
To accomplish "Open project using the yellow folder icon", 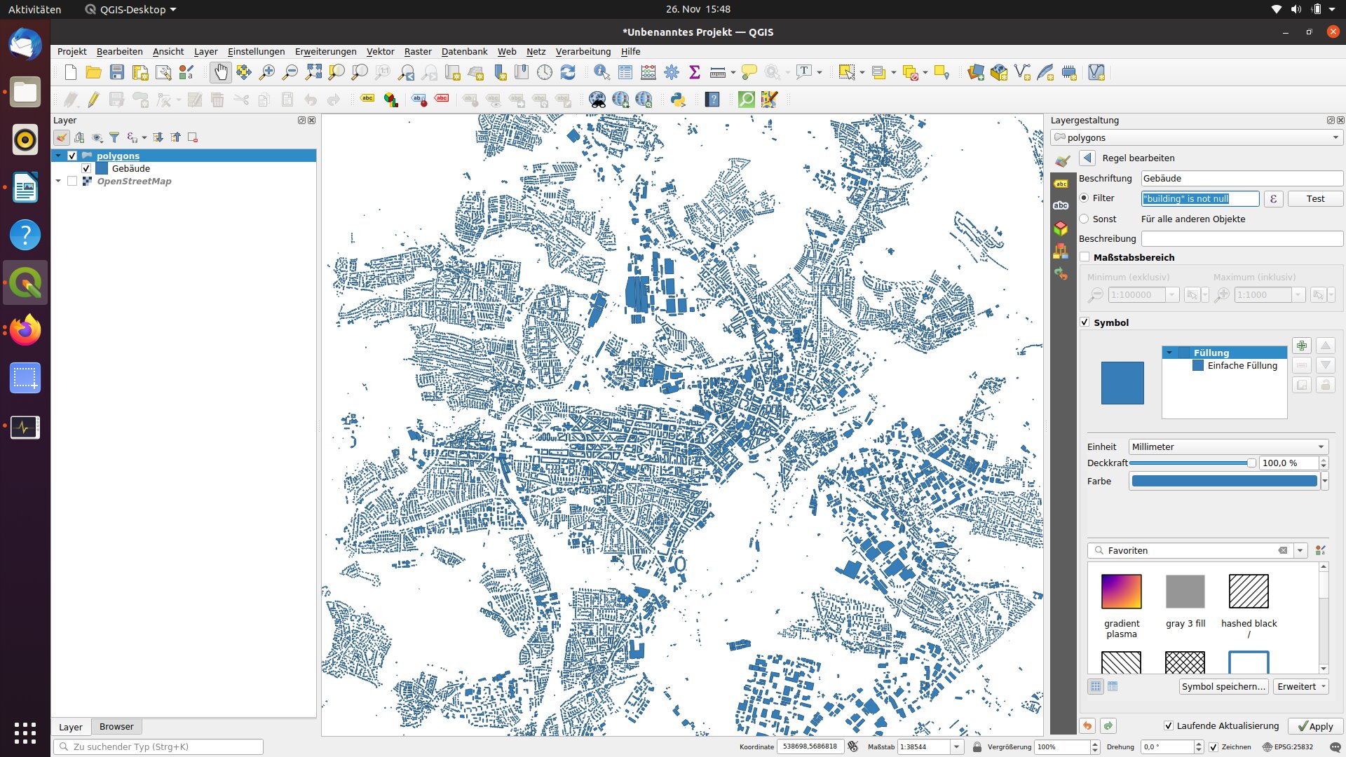I will tap(93, 72).
